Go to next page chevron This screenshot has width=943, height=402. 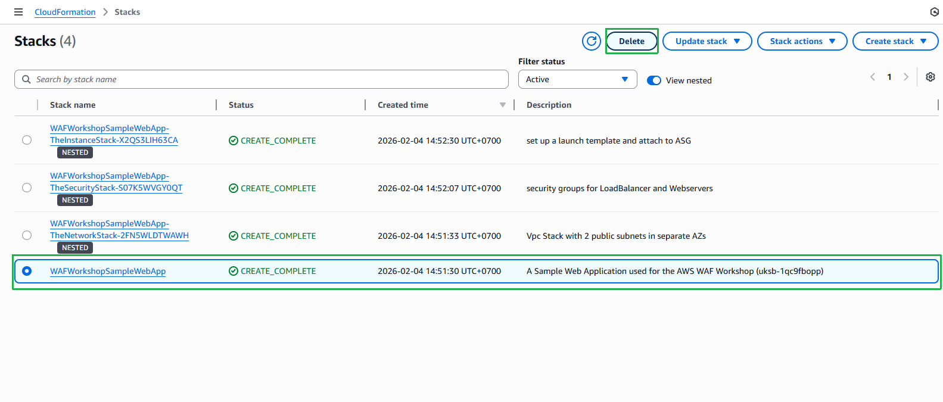click(906, 77)
